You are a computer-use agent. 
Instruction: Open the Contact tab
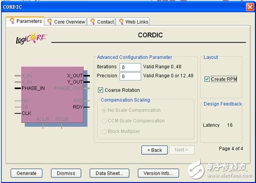click(x=101, y=22)
